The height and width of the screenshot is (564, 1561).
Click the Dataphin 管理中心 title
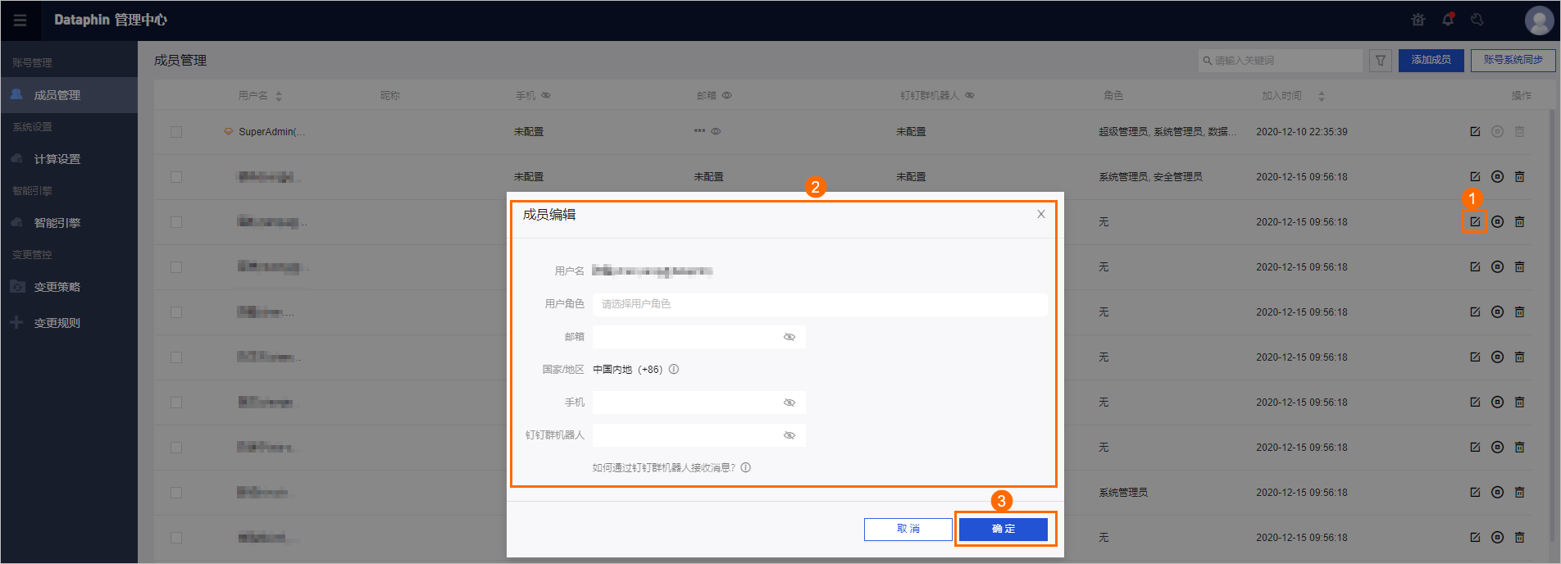point(111,20)
